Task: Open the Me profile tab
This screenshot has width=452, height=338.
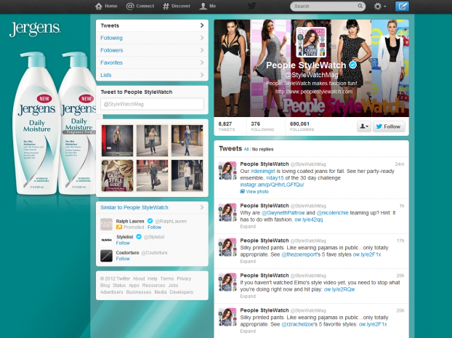Action: (x=208, y=6)
